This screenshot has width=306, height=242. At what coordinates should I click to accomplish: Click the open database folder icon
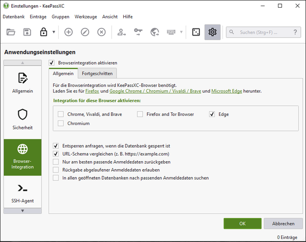click(11, 32)
